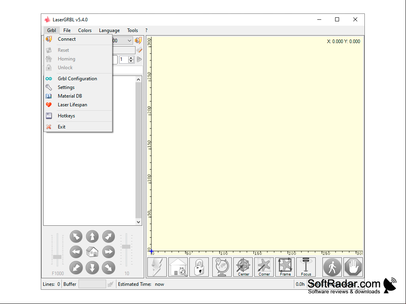Screen dimensions: 406x304
Task: Click the 0.0h status bar entry
Action: (300, 284)
